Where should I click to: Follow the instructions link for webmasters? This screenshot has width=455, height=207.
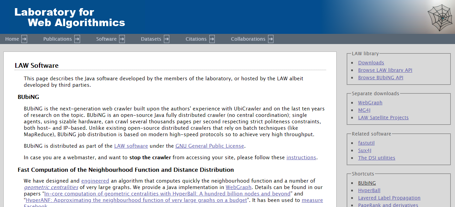click(301, 158)
